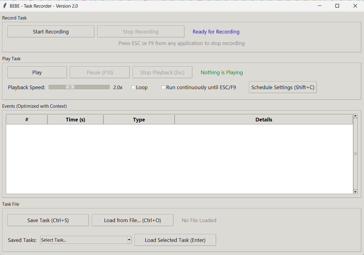Screen dimensions: 364x255
Task: Click Load from File... (Ctrl+O)
Action: (x=132, y=220)
